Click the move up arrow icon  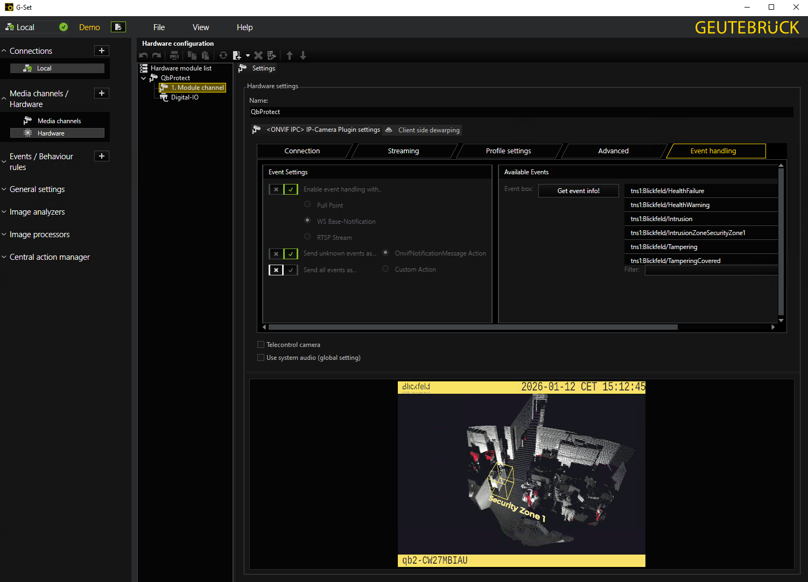[290, 55]
